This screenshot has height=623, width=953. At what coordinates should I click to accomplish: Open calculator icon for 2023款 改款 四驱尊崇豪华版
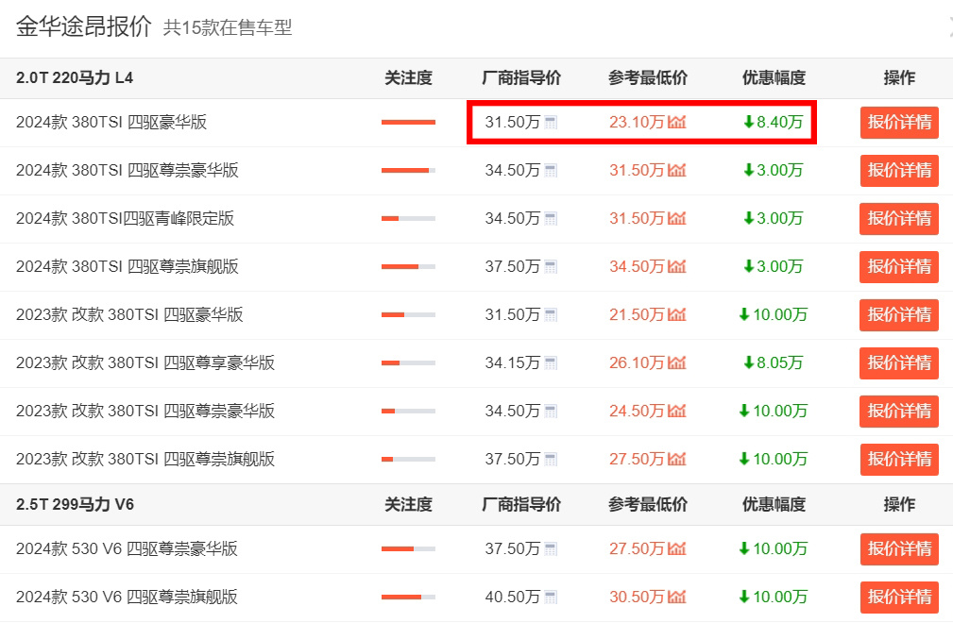tap(551, 411)
